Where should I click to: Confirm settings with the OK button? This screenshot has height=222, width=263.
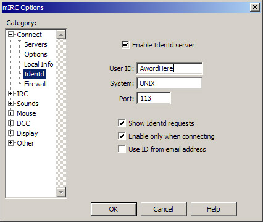[x=114, y=209]
